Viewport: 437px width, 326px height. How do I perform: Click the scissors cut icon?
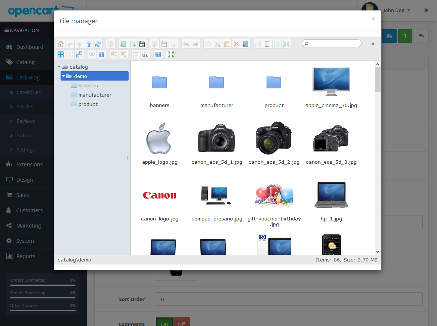pos(218,44)
